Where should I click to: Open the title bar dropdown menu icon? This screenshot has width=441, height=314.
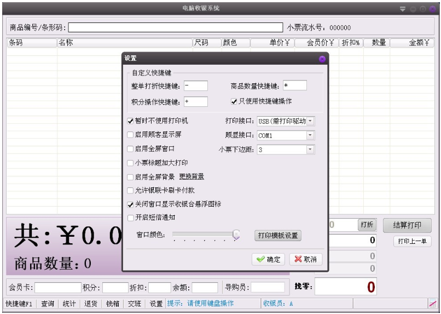click(x=403, y=9)
